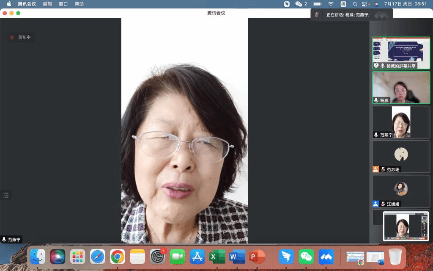Click 范苏珊's muted microphone icon

[x=383, y=169]
